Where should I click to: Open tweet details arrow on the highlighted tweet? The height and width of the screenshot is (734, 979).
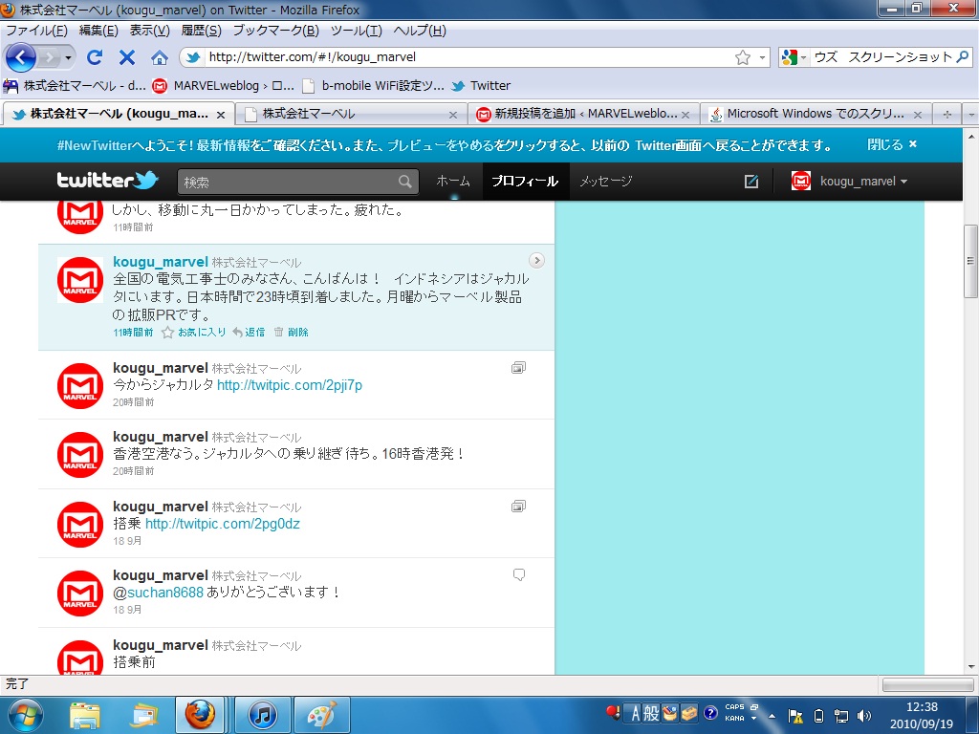[536, 260]
